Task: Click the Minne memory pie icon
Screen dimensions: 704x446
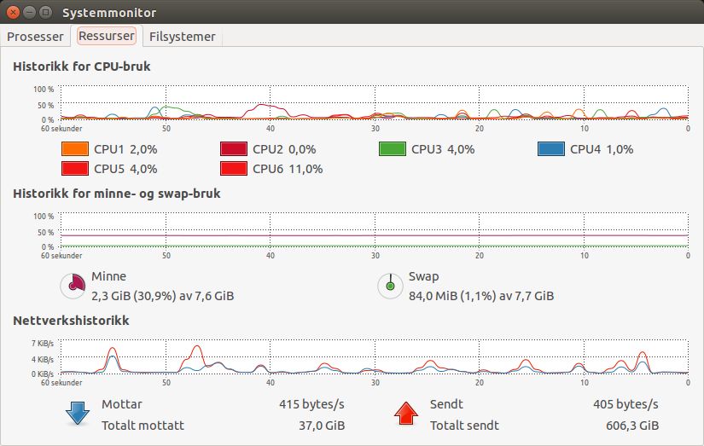Action: click(73, 286)
